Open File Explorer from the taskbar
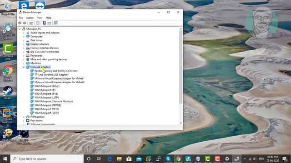 click(119, 159)
